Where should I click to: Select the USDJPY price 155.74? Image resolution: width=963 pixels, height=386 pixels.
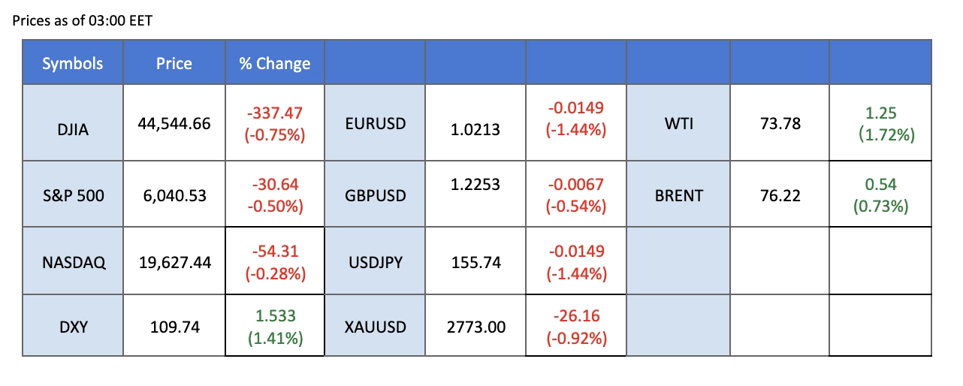475,263
